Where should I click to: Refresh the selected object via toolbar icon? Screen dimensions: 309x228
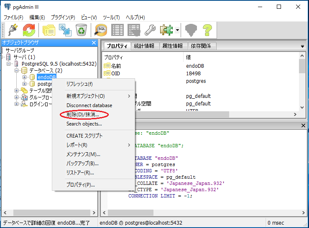click(29, 30)
